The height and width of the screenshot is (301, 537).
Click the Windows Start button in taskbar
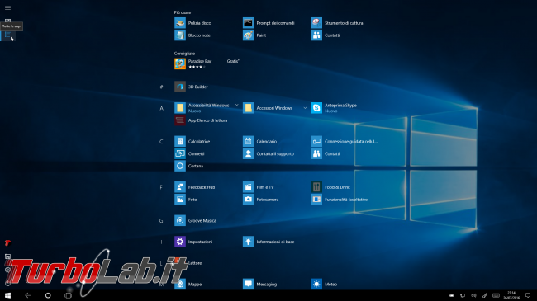click(x=7, y=295)
